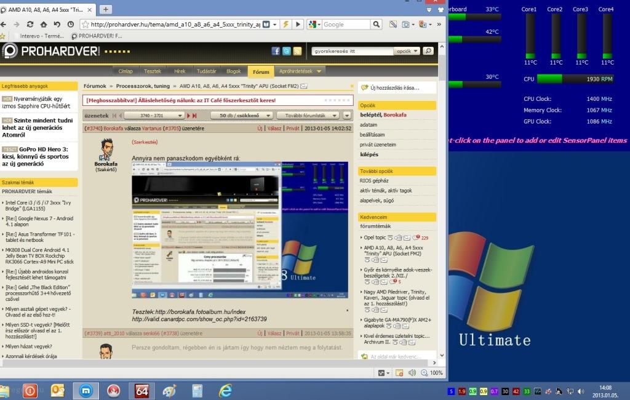Screen dimensions: 630x400
Task: Open the Tesztek menu tab
Action: [153, 71]
